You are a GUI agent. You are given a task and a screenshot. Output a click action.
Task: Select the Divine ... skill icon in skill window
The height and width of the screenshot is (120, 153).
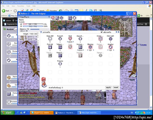coord(100,39)
